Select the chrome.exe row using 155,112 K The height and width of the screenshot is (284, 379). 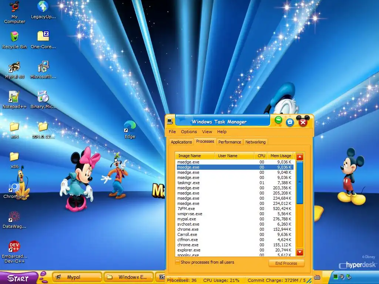click(x=234, y=245)
